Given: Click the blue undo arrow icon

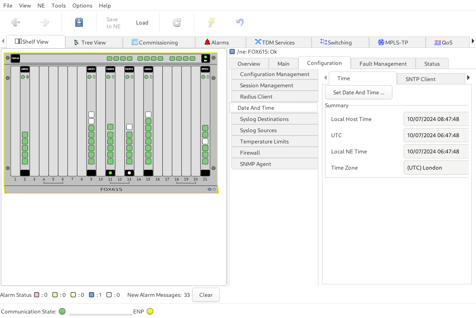Looking at the screenshot, I should pos(240,22).
